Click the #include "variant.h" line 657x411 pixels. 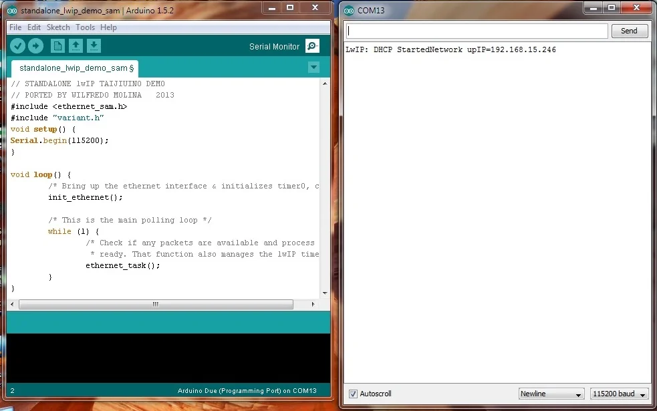57,118
